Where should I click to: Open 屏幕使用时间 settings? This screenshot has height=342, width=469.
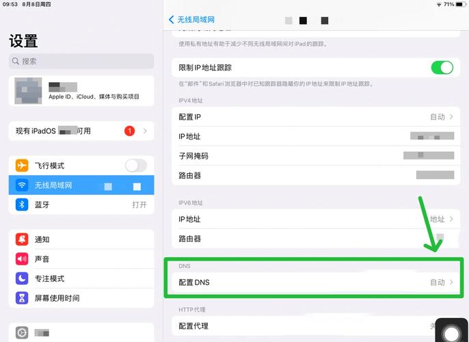81,298
